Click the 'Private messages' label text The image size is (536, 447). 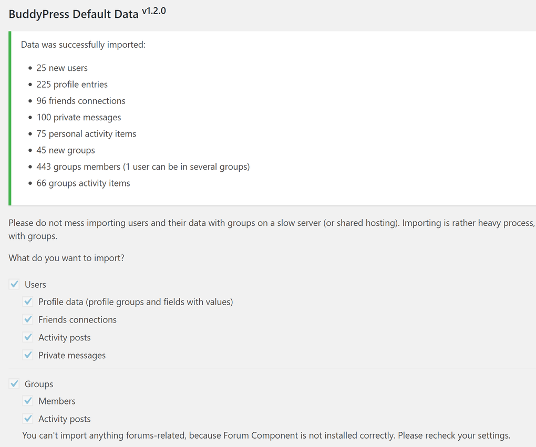71,356
